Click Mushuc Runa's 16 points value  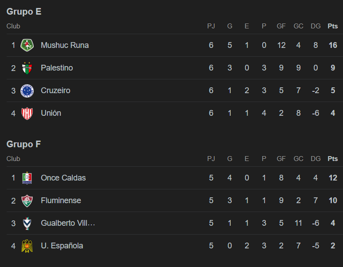tap(333, 45)
